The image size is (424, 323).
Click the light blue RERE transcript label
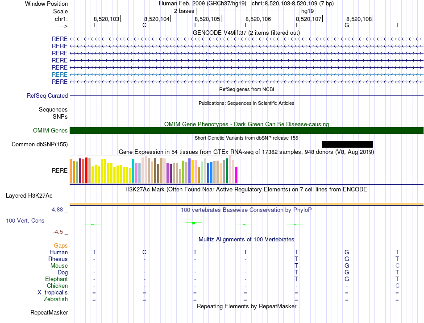point(59,75)
